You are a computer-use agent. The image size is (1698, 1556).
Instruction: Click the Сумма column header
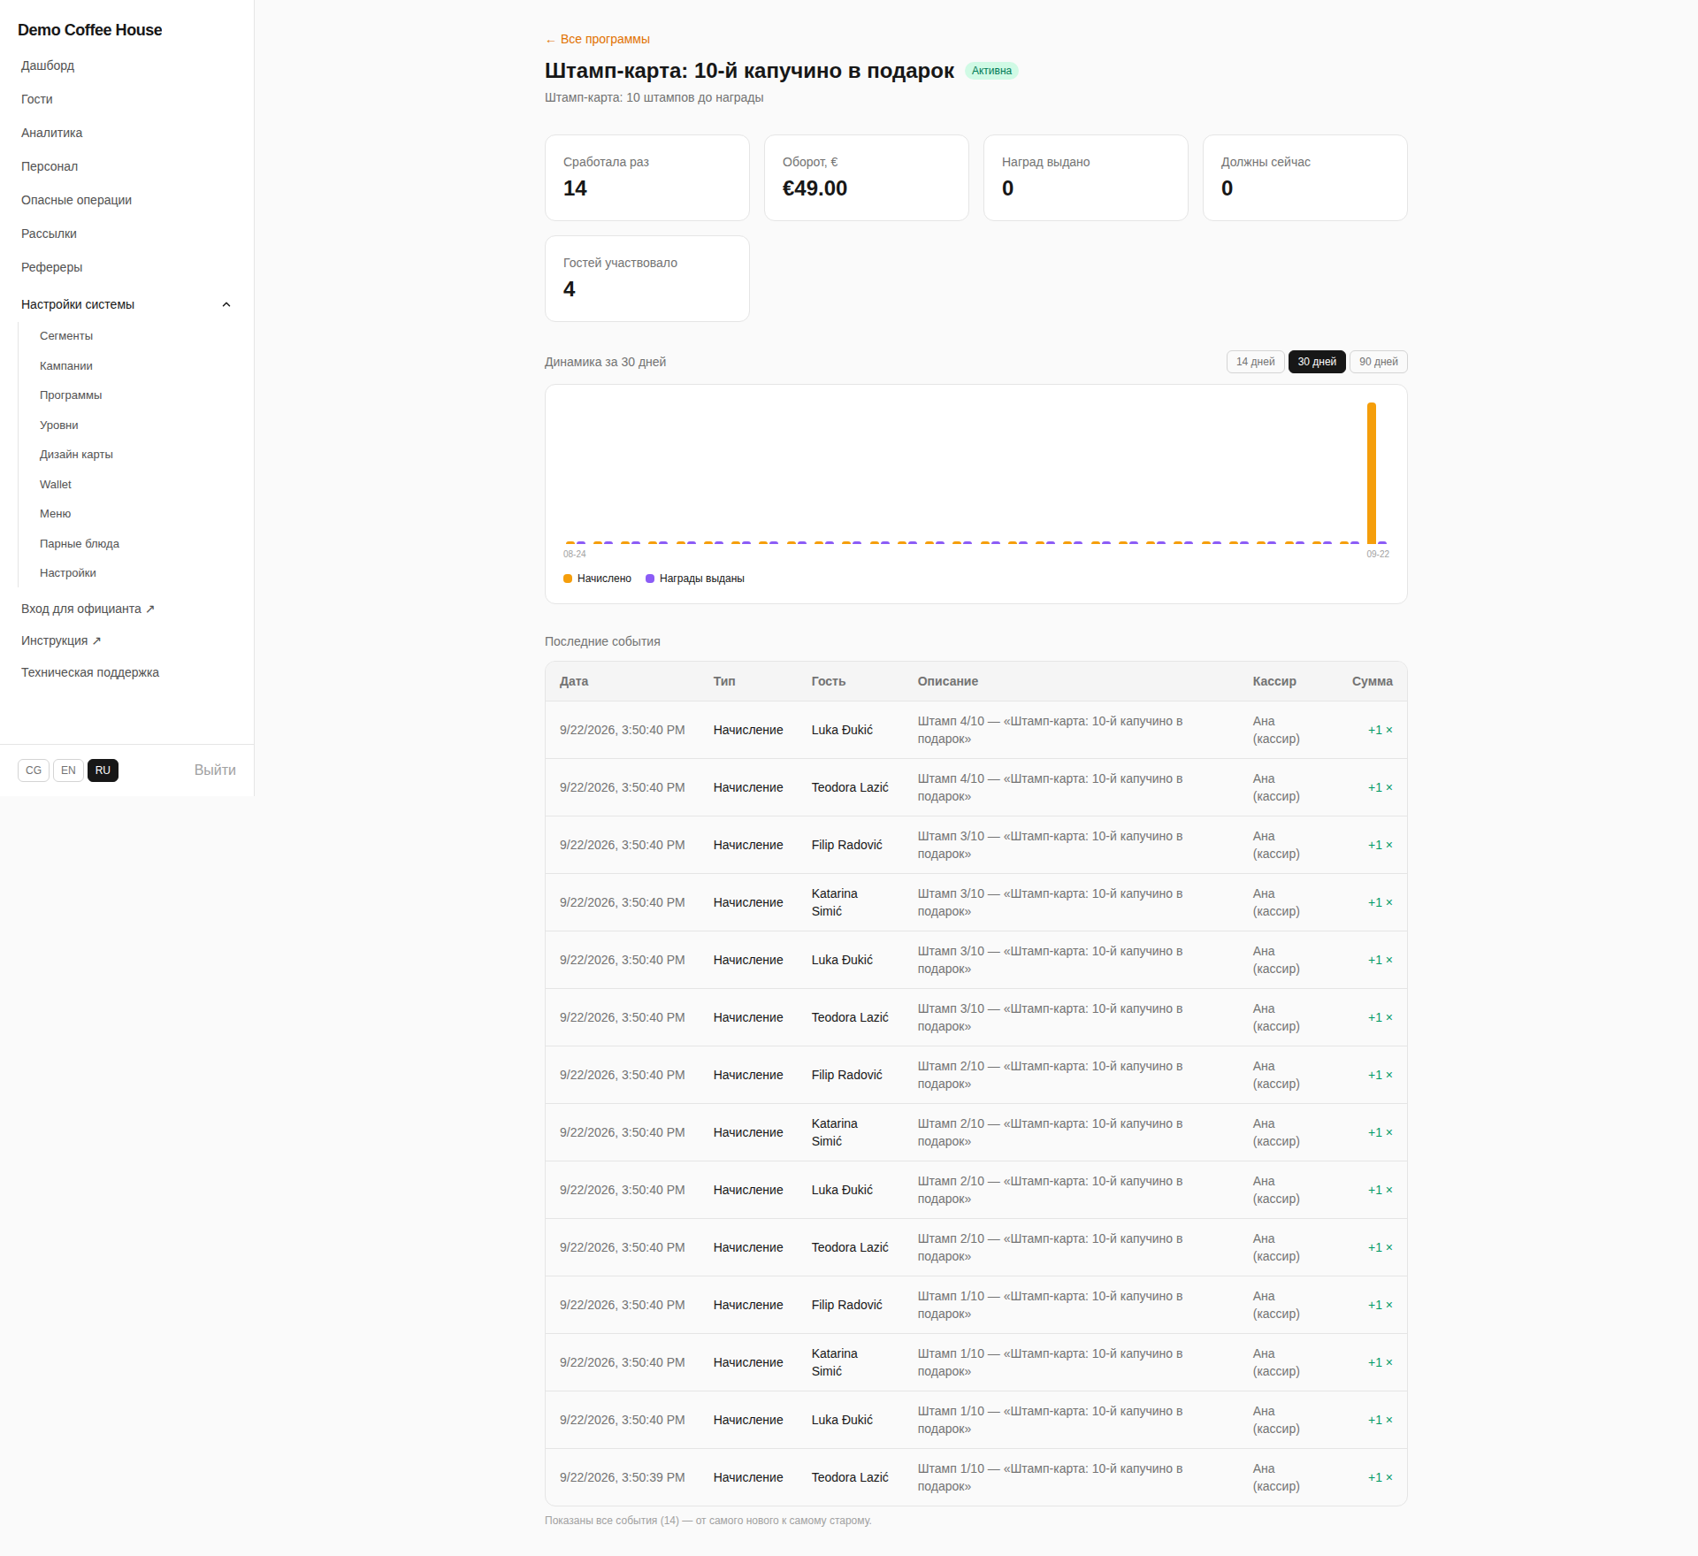[x=1373, y=681]
